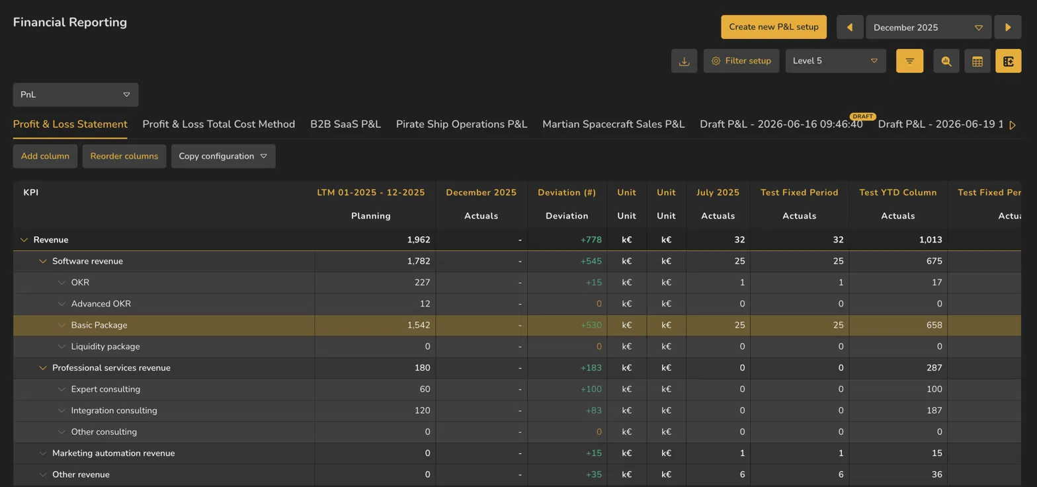Viewport: 1037px width, 487px height.
Task: Expand Expert consulting row chevron
Action: (62, 389)
